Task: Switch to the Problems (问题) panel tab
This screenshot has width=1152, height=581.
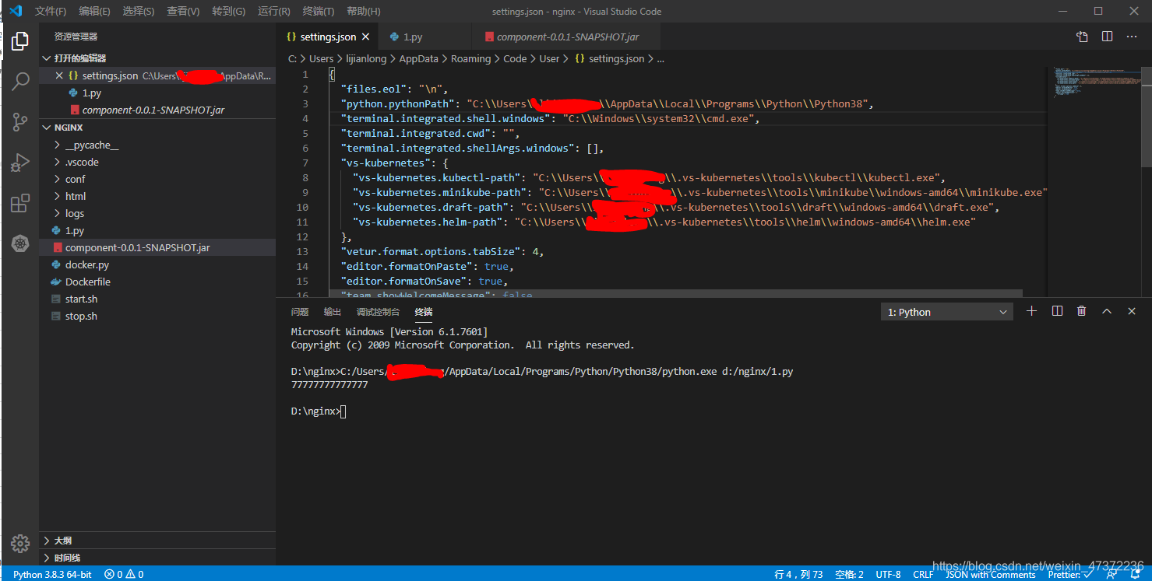Action: 300,312
